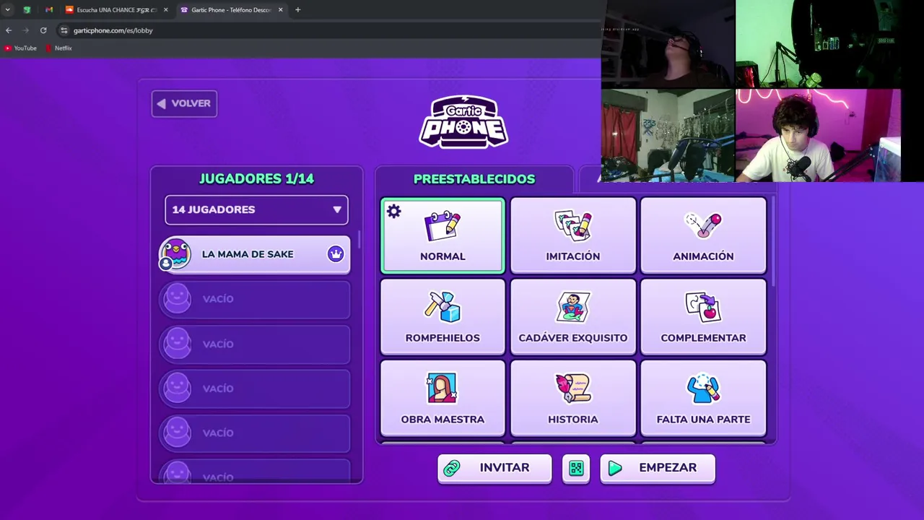Select the Complementar mode

coord(703,317)
